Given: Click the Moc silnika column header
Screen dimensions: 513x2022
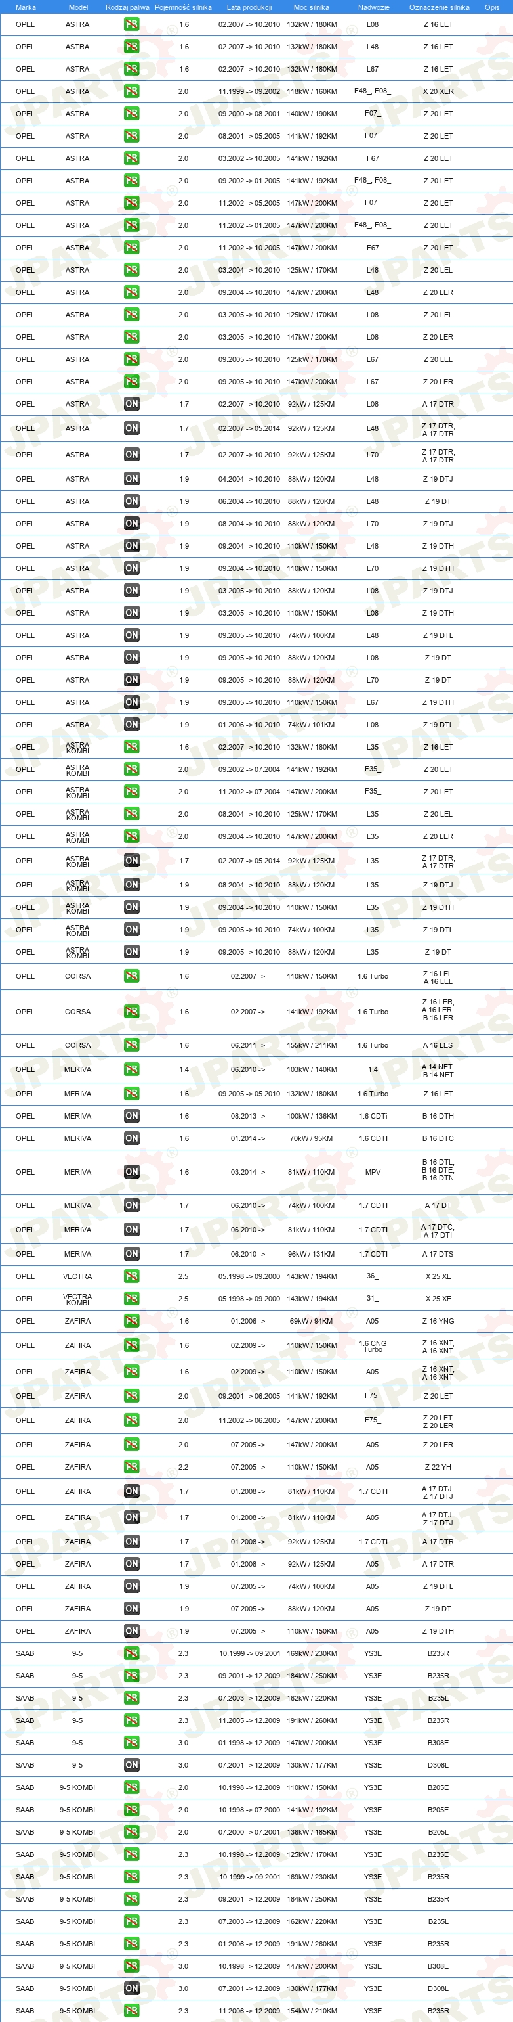Looking at the screenshot, I should [312, 7].
